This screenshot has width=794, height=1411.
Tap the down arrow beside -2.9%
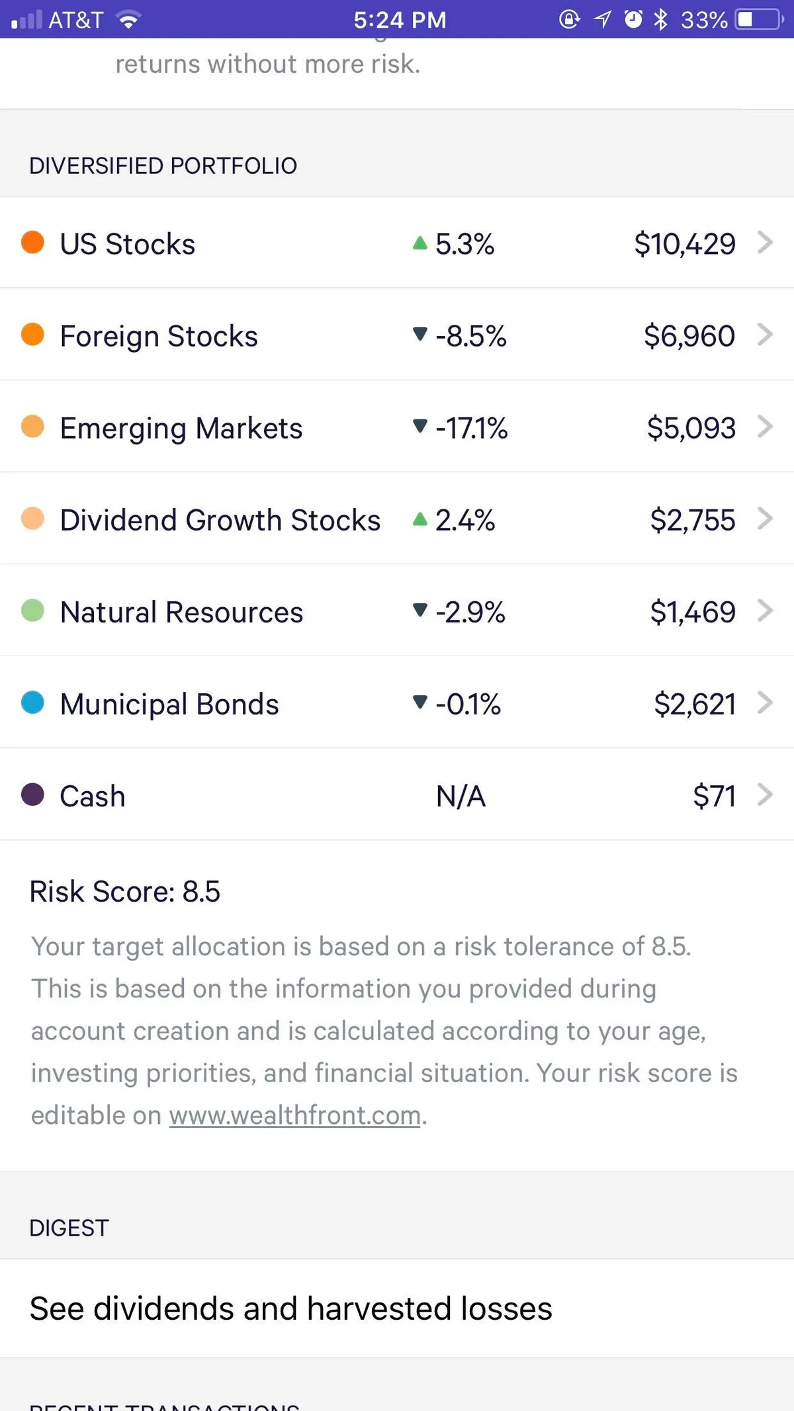(x=419, y=610)
